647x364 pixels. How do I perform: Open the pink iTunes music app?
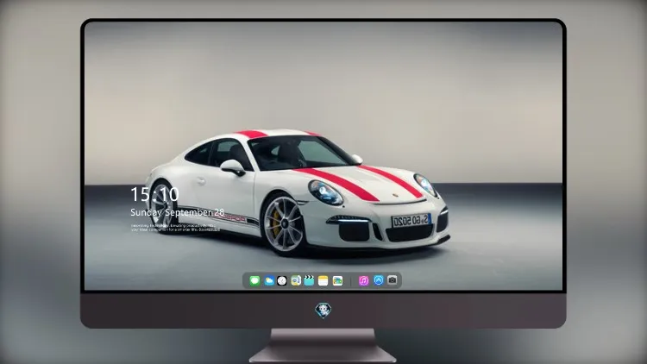[363, 280]
